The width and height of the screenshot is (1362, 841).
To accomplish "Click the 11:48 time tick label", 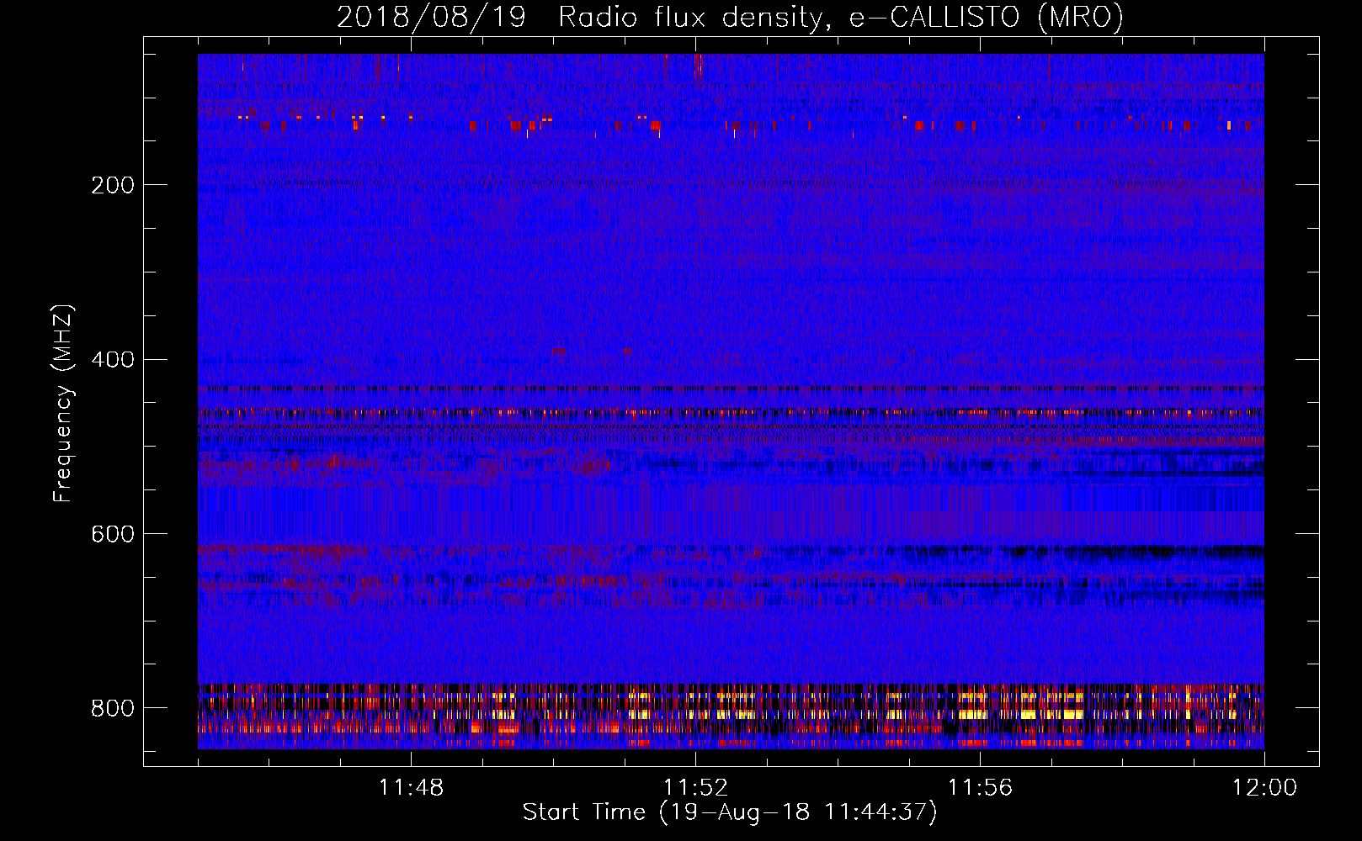I will [411, 788].
